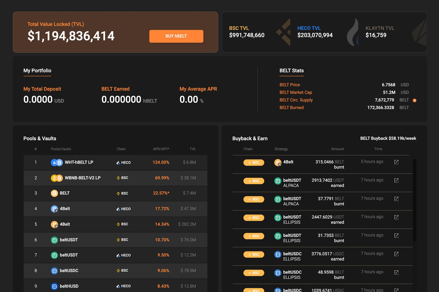Screen dimensions: 439x292
Task: Click the beltUSDT icon in the 9.50% row
Action: coord(54,255)
